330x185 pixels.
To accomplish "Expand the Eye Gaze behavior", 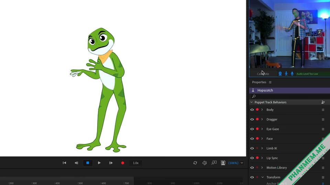I will click(262, 129).
